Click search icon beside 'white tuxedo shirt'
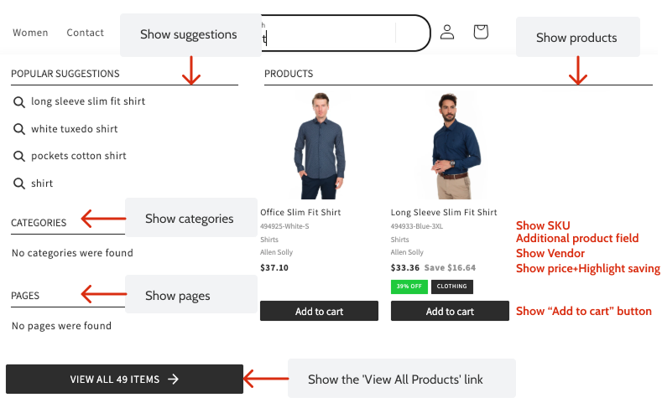 click(18, 129)
